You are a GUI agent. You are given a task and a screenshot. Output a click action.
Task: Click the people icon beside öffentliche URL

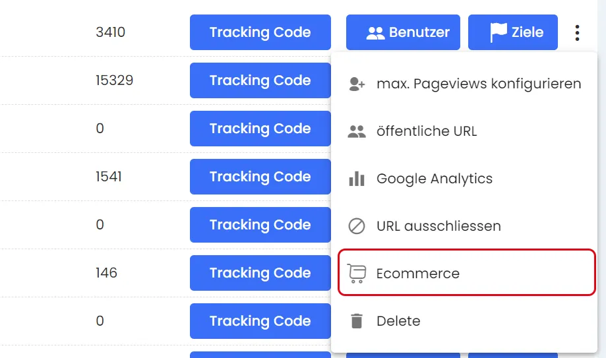357,131
